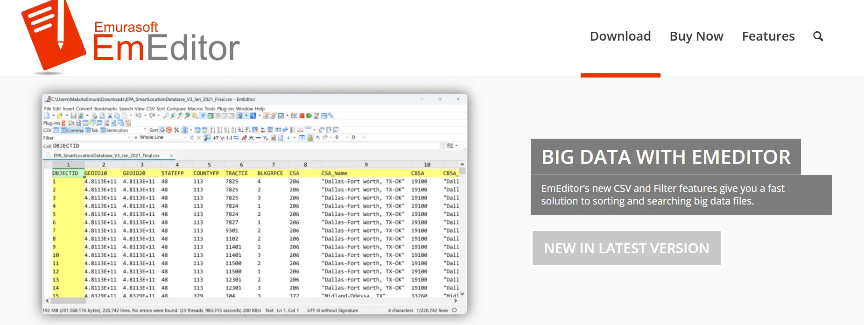
Task: Select column number 9 header
Action: pos(366,165)
